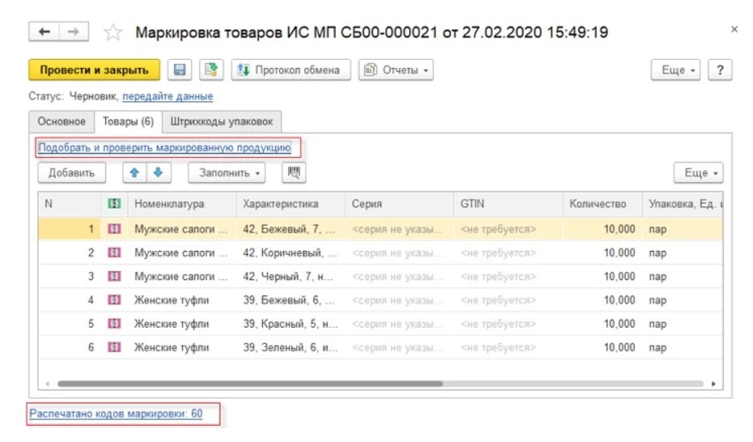This screenshot has width=753, height=442.
Task: Move selected row up with arrow icon
Action: coord(134,172)
